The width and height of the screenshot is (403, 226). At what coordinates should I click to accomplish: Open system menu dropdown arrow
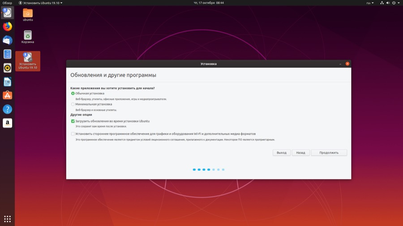pos(399,3)
